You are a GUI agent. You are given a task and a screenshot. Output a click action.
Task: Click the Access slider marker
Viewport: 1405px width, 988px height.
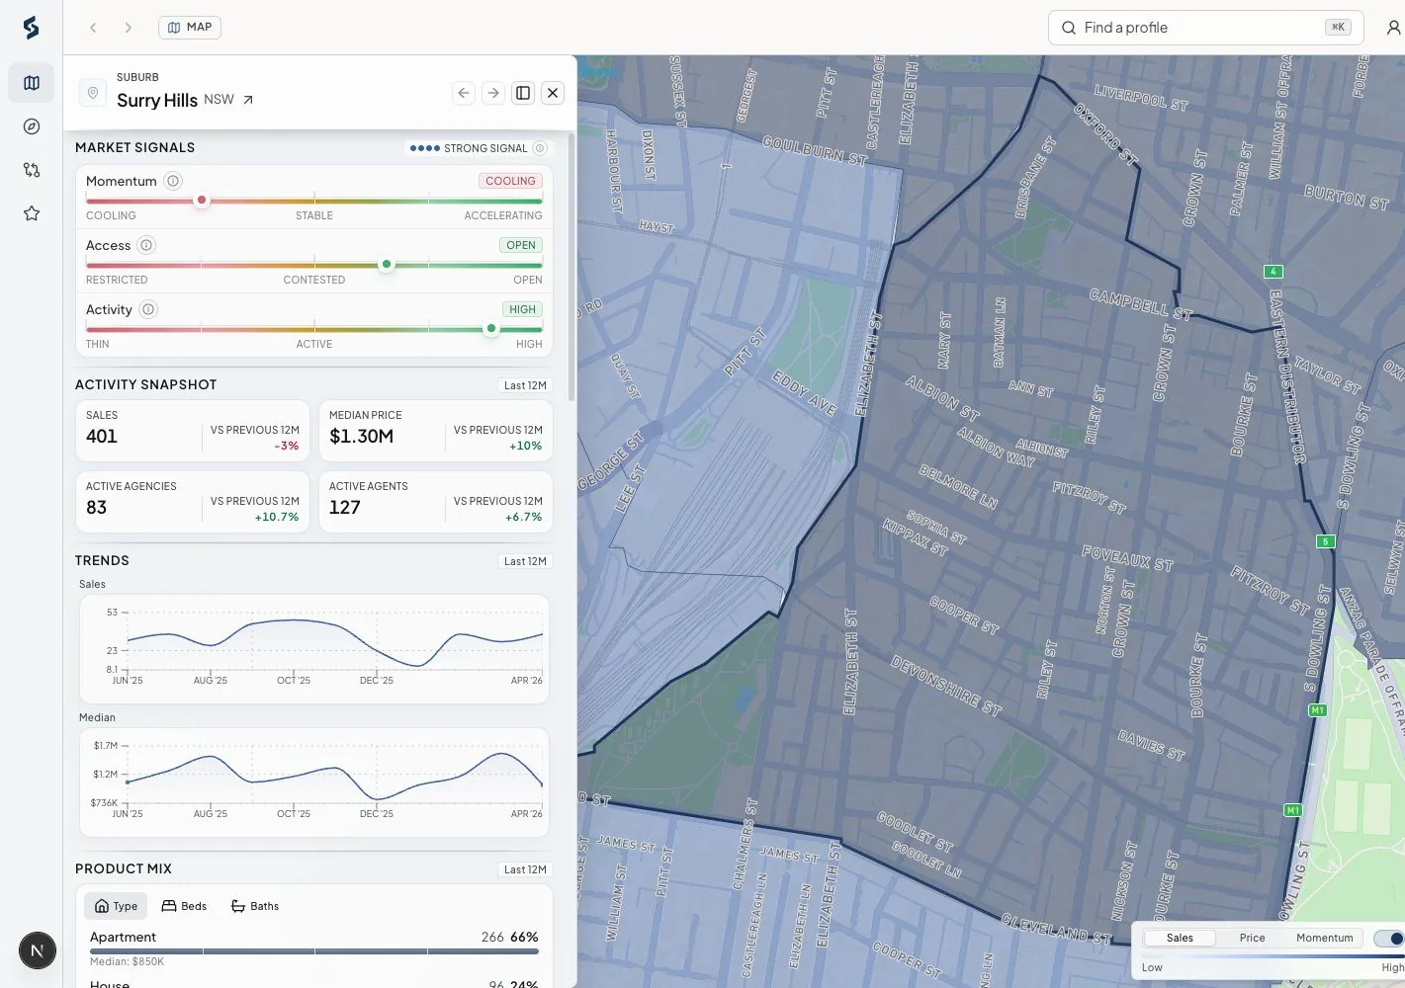click(x=387, y=264)
